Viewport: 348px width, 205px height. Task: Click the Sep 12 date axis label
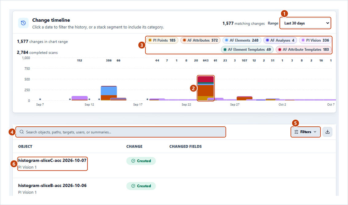(89, 104)
